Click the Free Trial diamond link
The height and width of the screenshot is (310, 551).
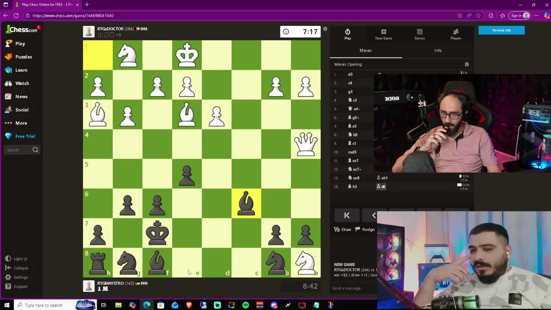click(20, 136)
